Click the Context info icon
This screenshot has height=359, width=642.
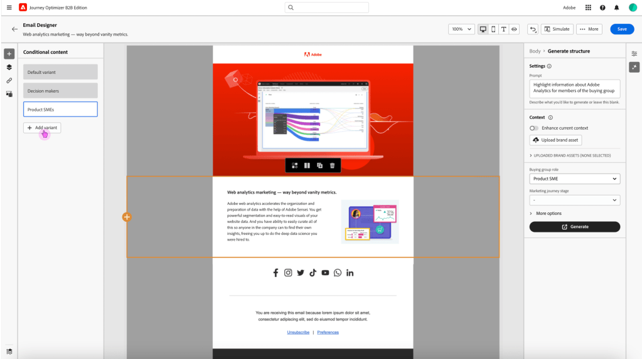550,117
